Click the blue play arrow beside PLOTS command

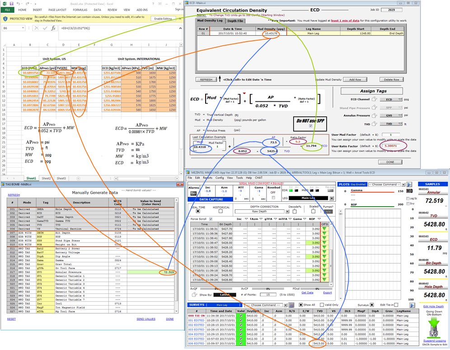(x=409, y=184)
